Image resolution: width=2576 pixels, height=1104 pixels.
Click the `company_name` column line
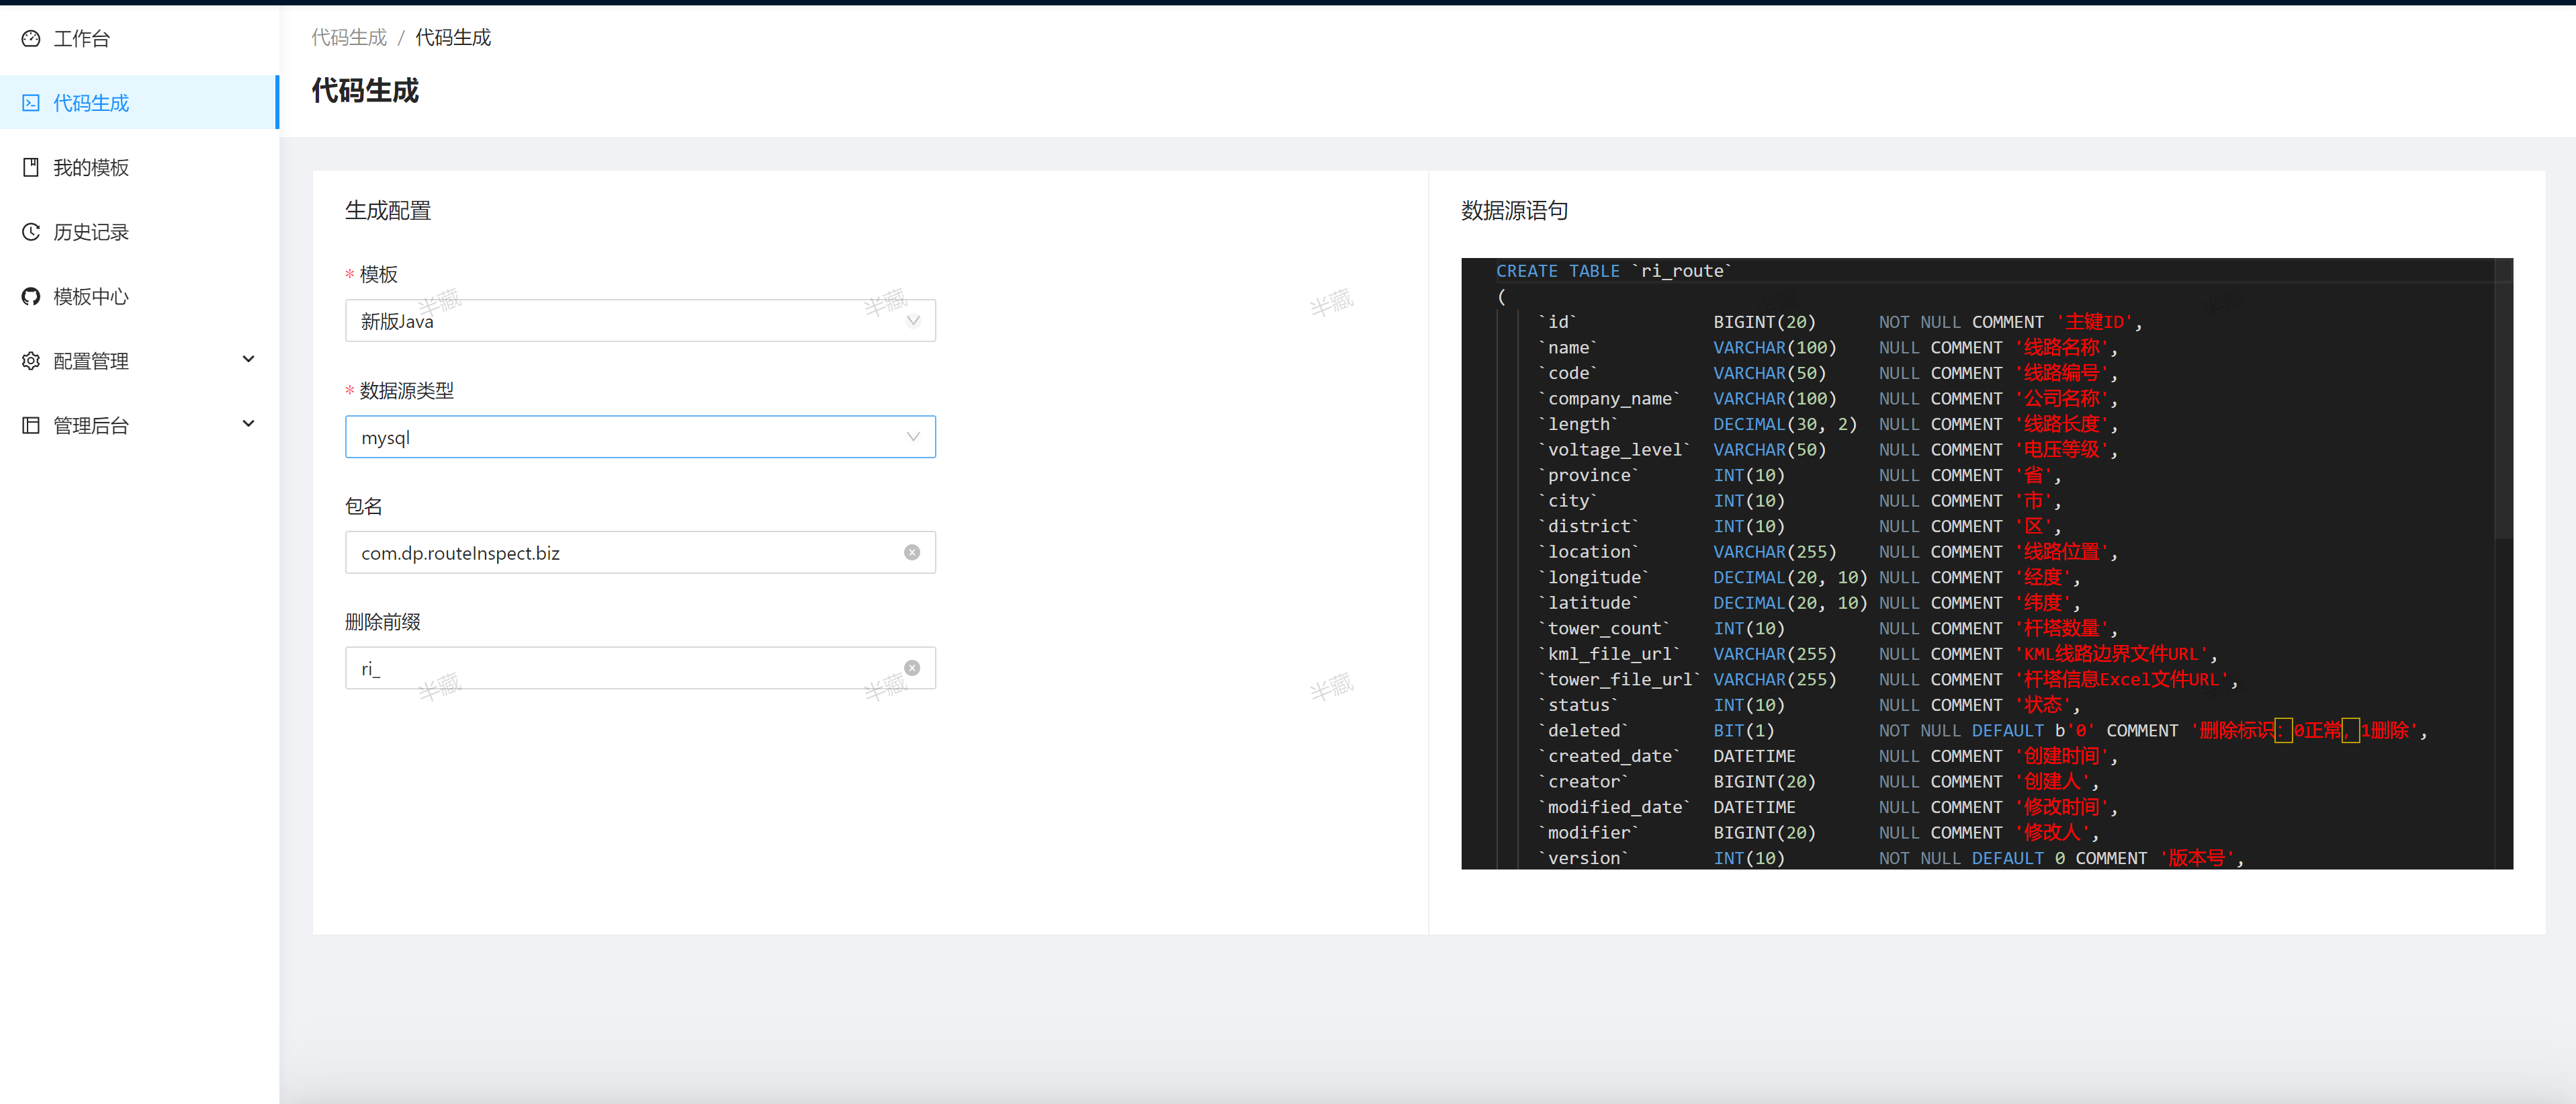[1828, 398]
